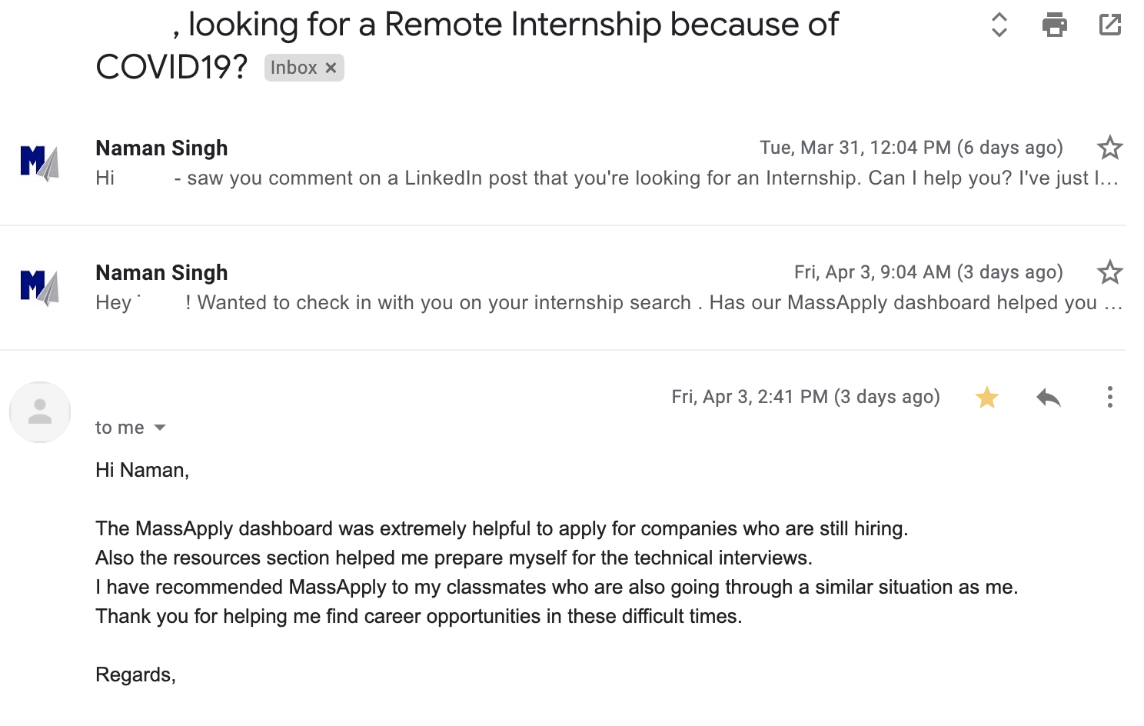Expand the "Wanted to check in" message

607,303
